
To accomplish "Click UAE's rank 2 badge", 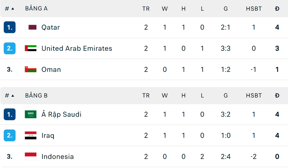I will pos(10,48).
